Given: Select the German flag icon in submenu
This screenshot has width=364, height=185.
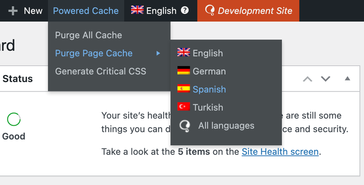Looking at the screenshot, I should click(184, 70).
